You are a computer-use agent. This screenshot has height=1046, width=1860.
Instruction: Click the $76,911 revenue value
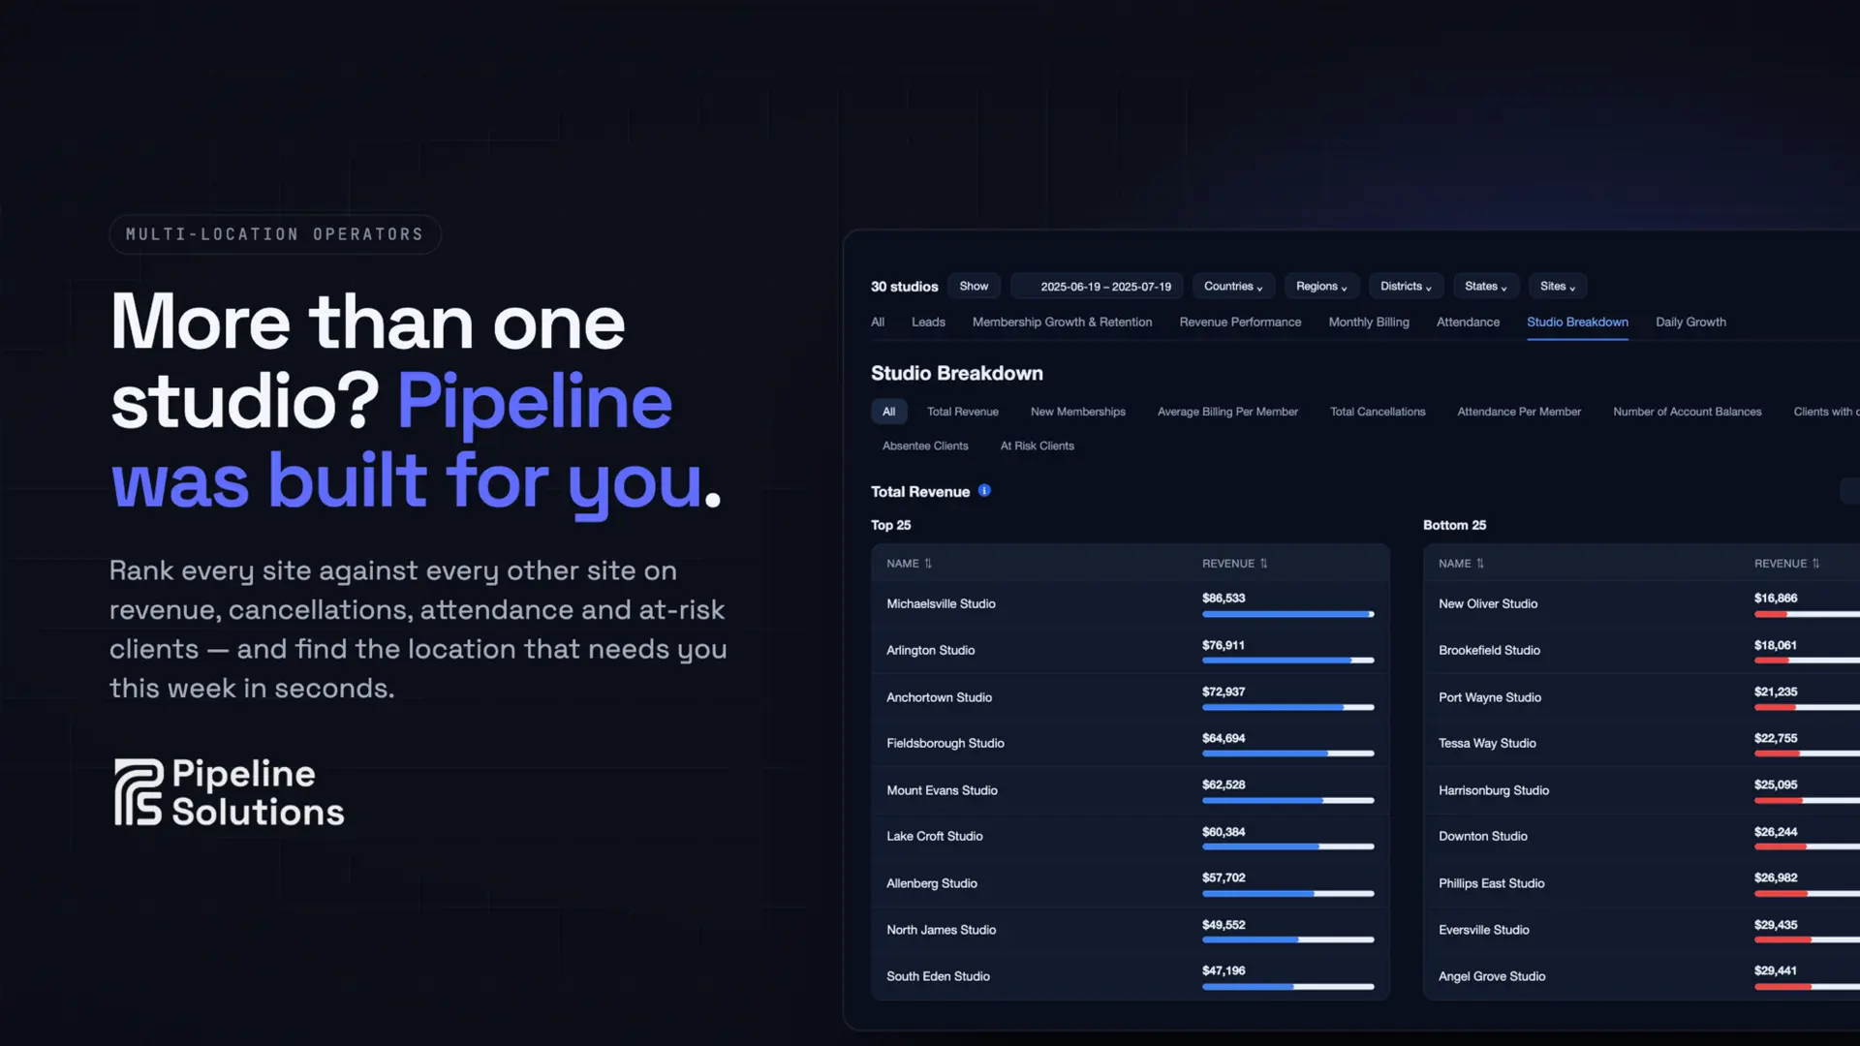coord(1224,645)
